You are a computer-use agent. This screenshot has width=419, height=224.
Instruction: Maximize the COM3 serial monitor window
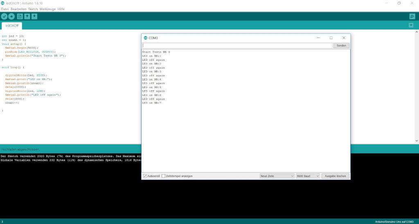(331, 38)
